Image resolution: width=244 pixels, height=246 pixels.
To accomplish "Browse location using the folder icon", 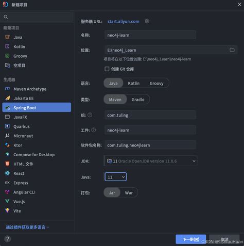I will tap(232, 50).
